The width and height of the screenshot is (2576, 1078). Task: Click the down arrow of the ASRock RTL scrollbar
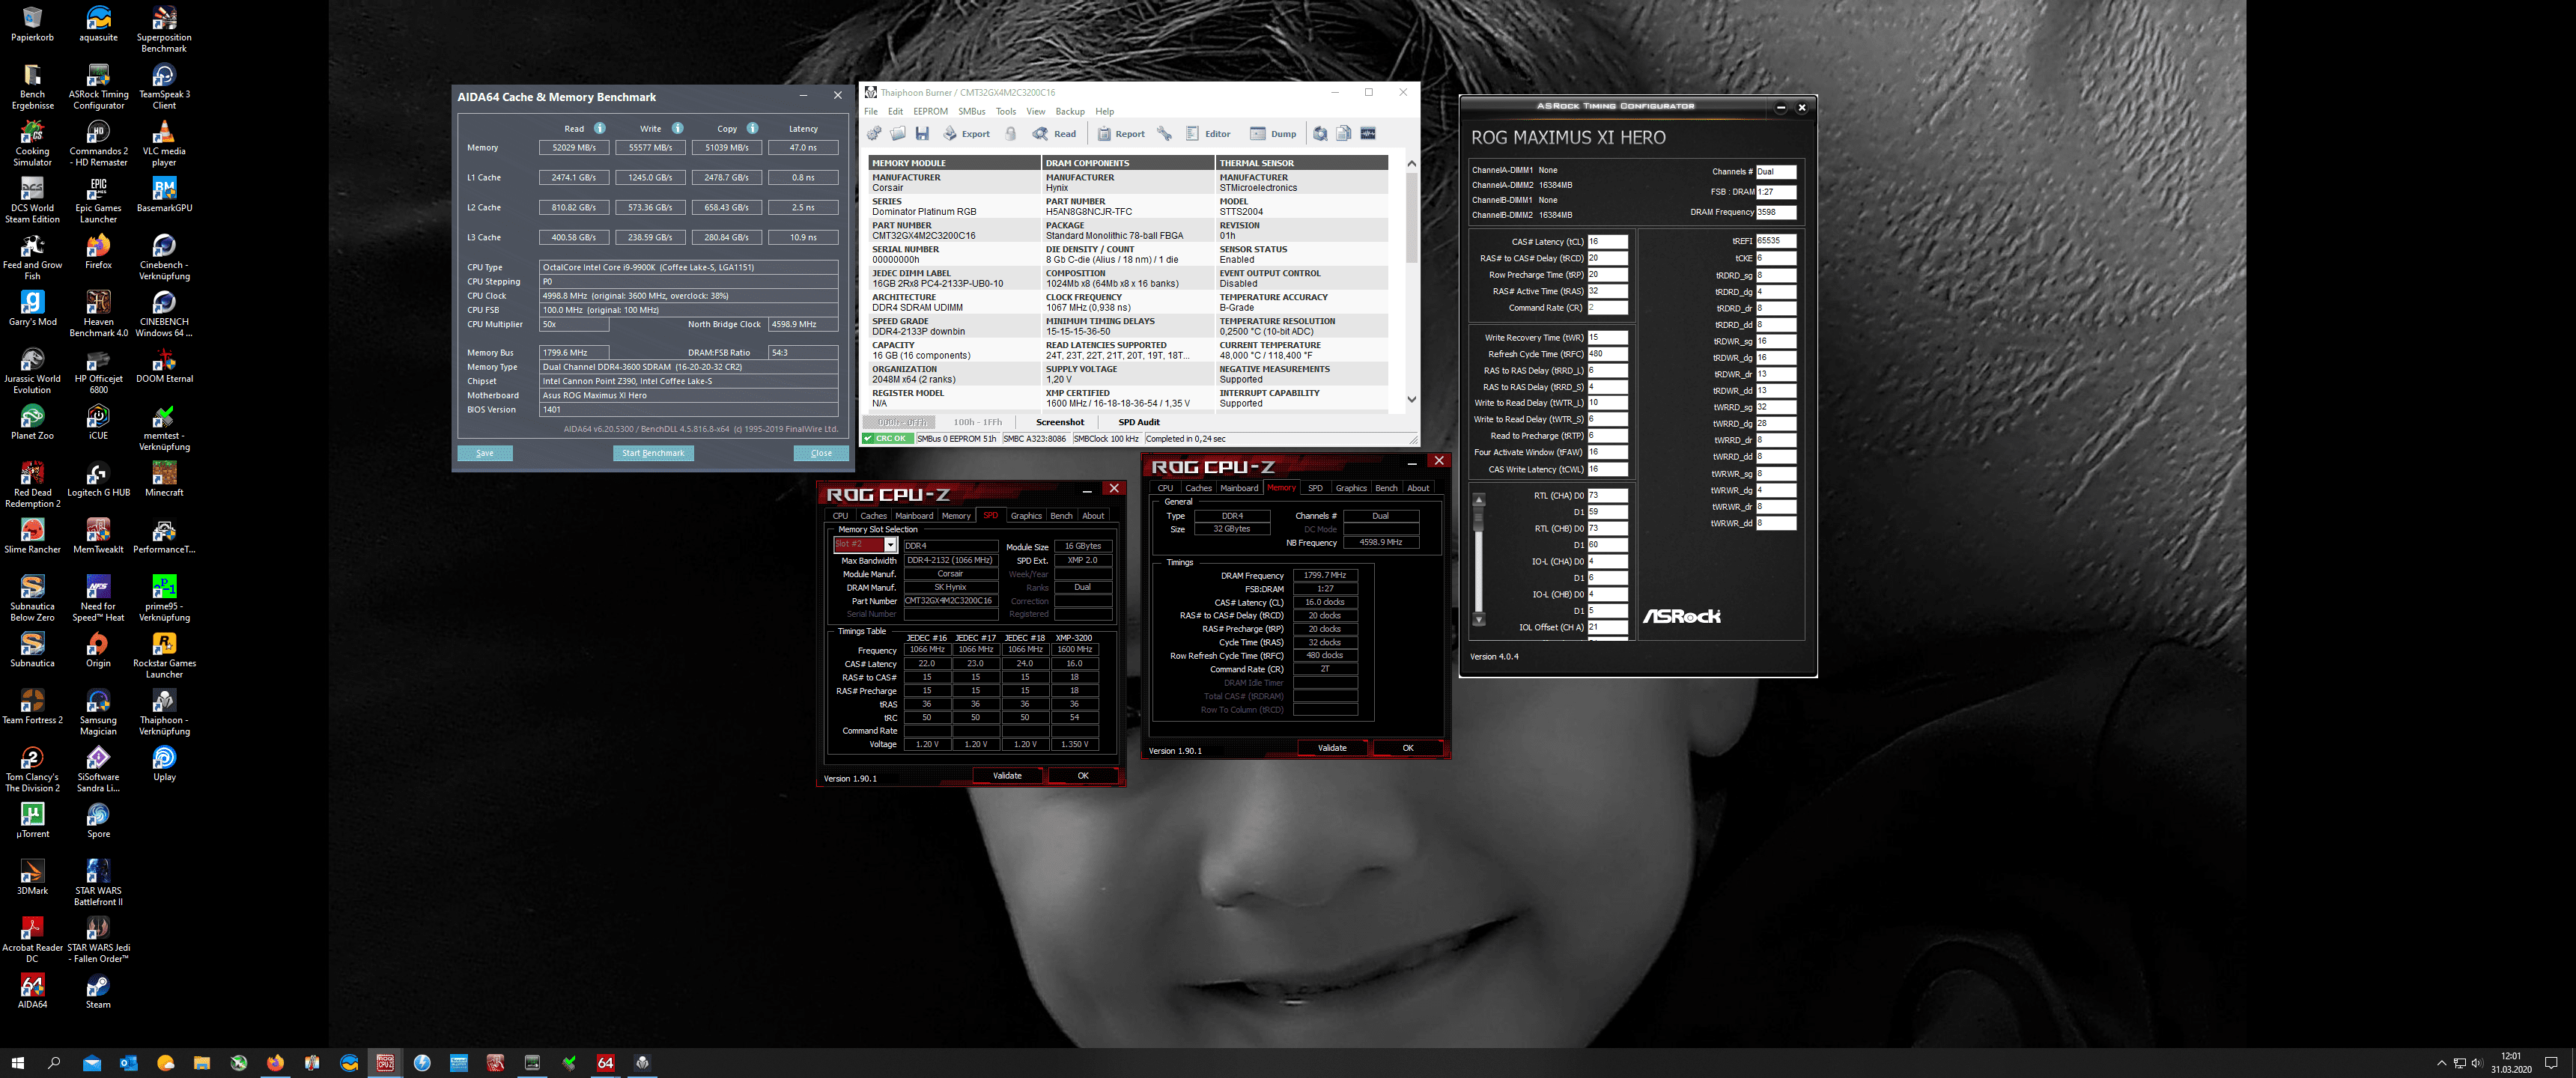pos(1479,620)
